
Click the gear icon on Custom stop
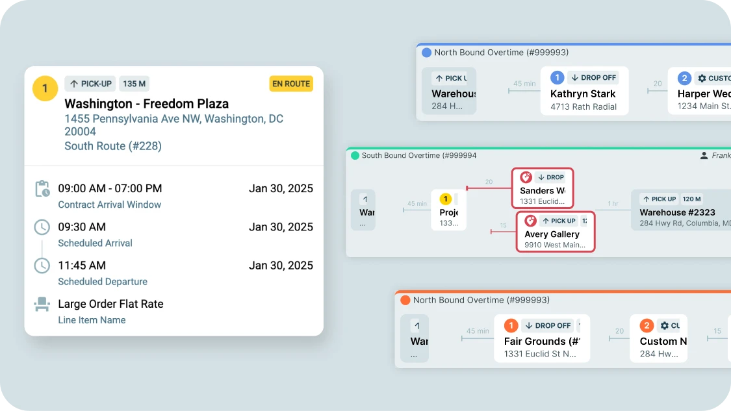(x=664, y=326)
